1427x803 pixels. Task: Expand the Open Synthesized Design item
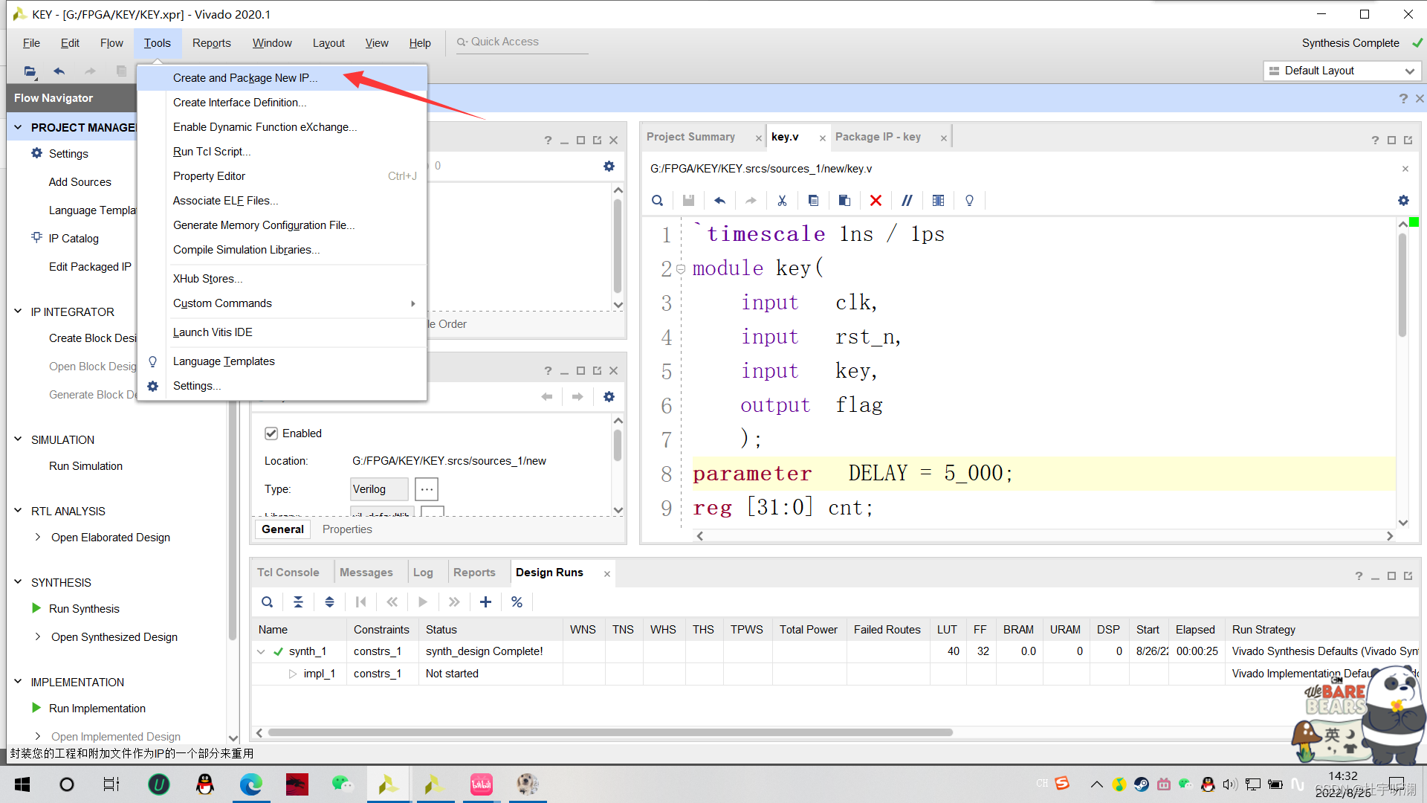point(38,636)
